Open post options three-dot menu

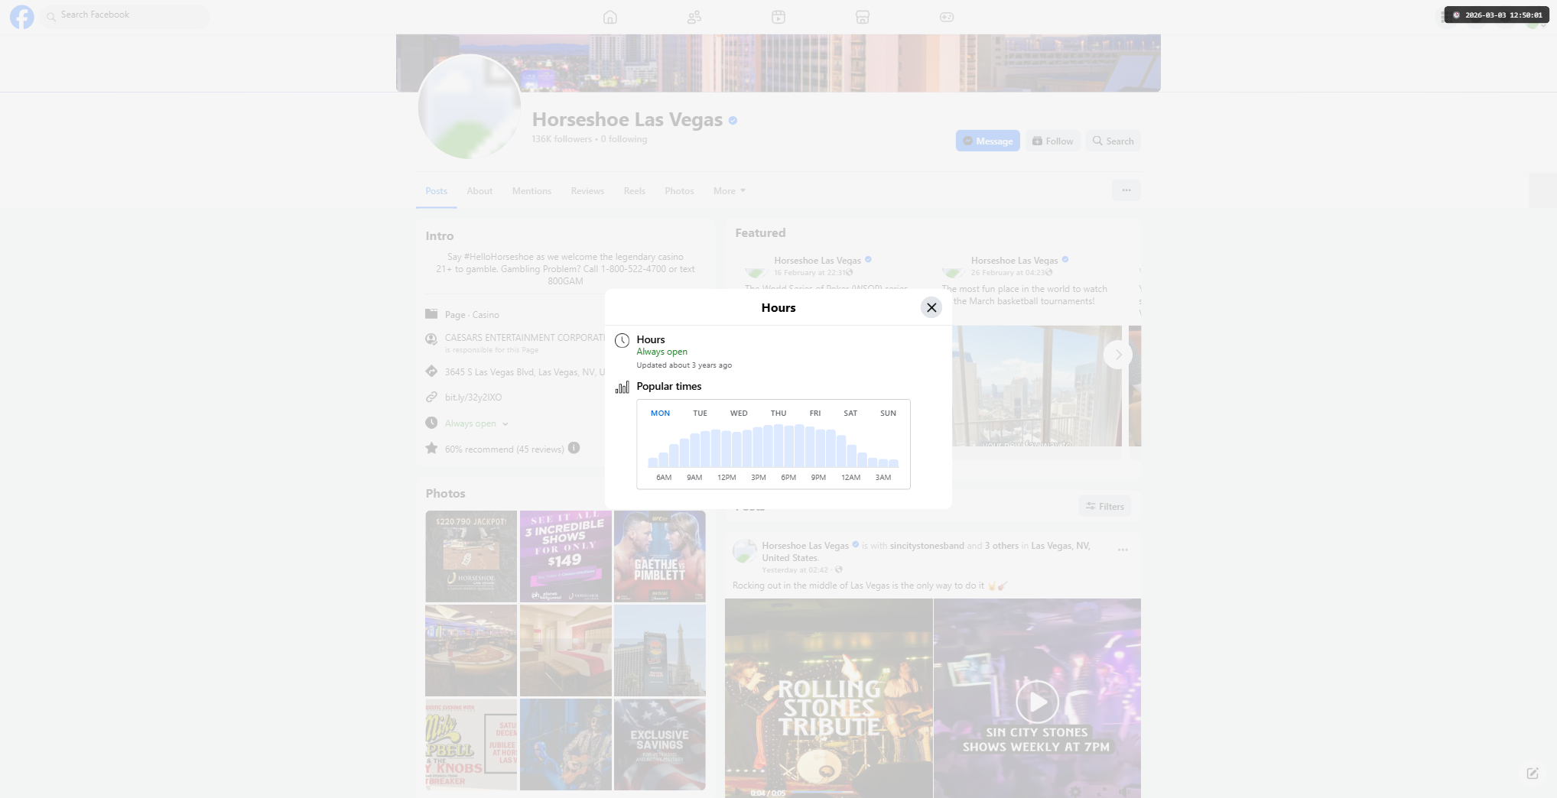tap(1123, 550)
